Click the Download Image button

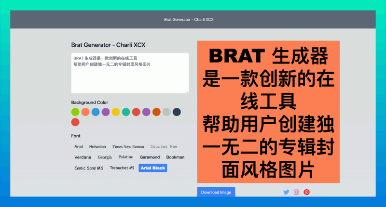pyautogui.click(x=216, y=192)
